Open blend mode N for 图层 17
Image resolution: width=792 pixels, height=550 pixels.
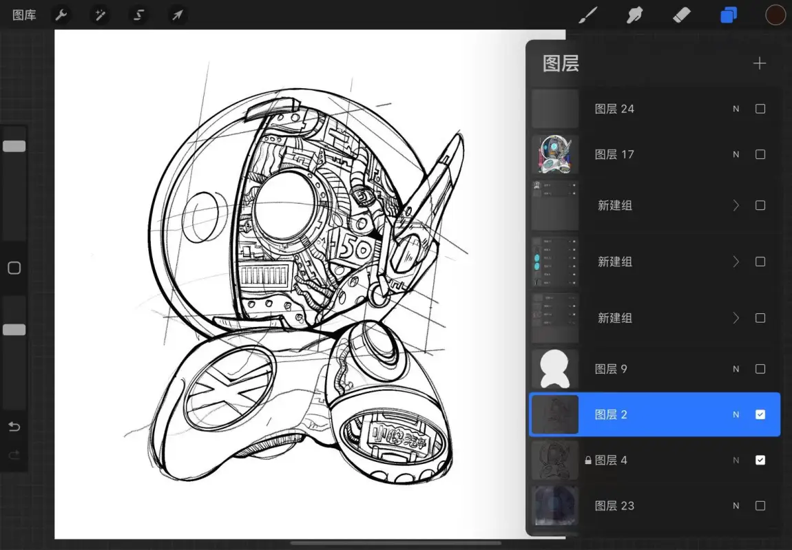tap(736, 154)
